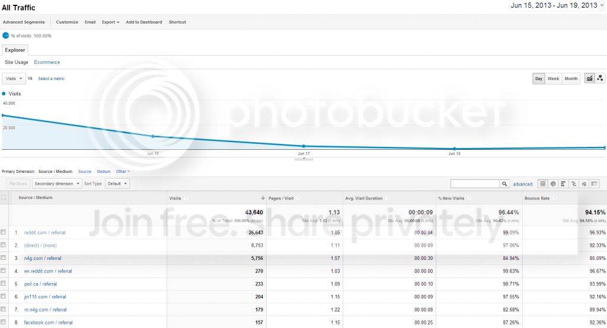The height and width of the screenshot is (328, 607).
Task: Focus the table search input field
Action: (475, 184)
